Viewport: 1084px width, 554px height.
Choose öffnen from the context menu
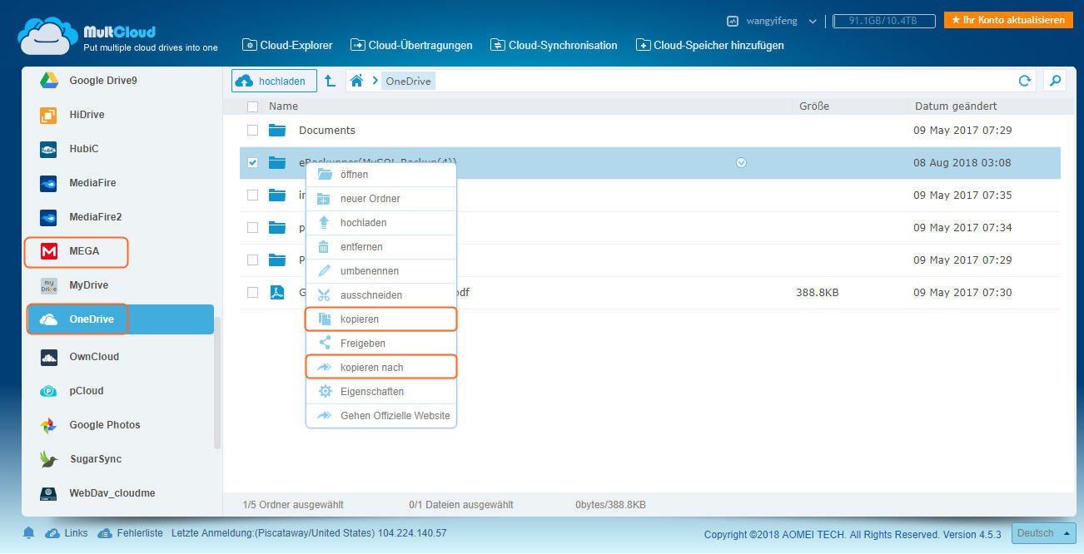381,175
